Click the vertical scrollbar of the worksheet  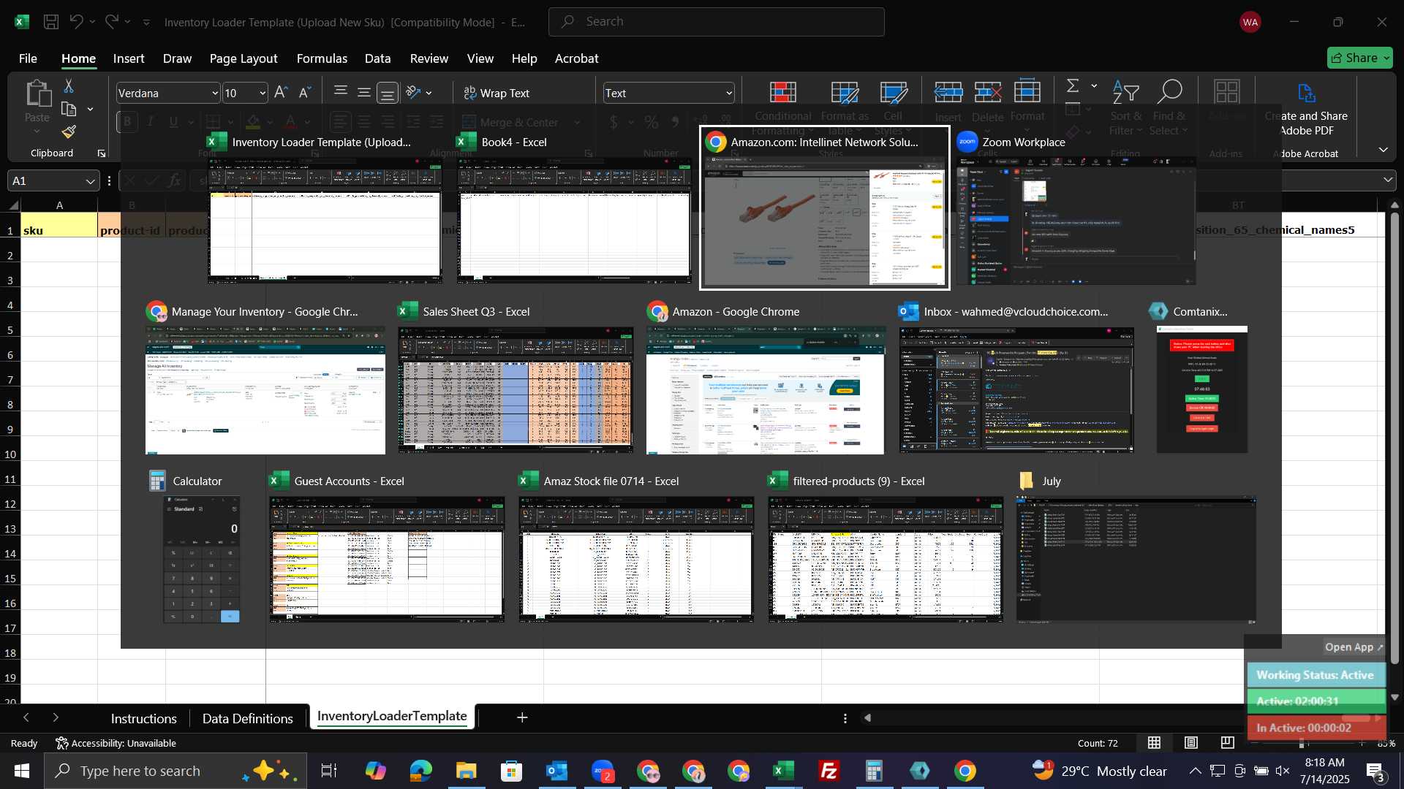coord(1394,438)
